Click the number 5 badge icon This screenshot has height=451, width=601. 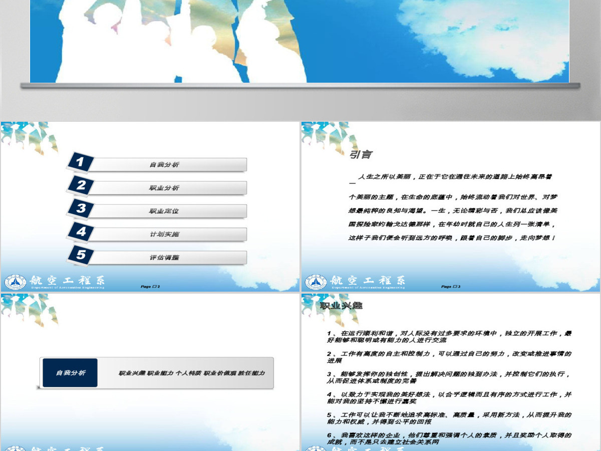81,255
